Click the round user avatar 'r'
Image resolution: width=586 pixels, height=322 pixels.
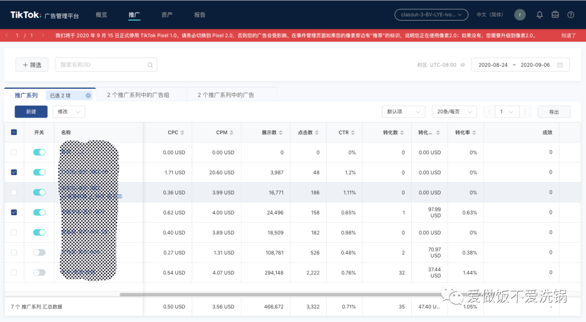pyautogui.click(x=520, y=15)
